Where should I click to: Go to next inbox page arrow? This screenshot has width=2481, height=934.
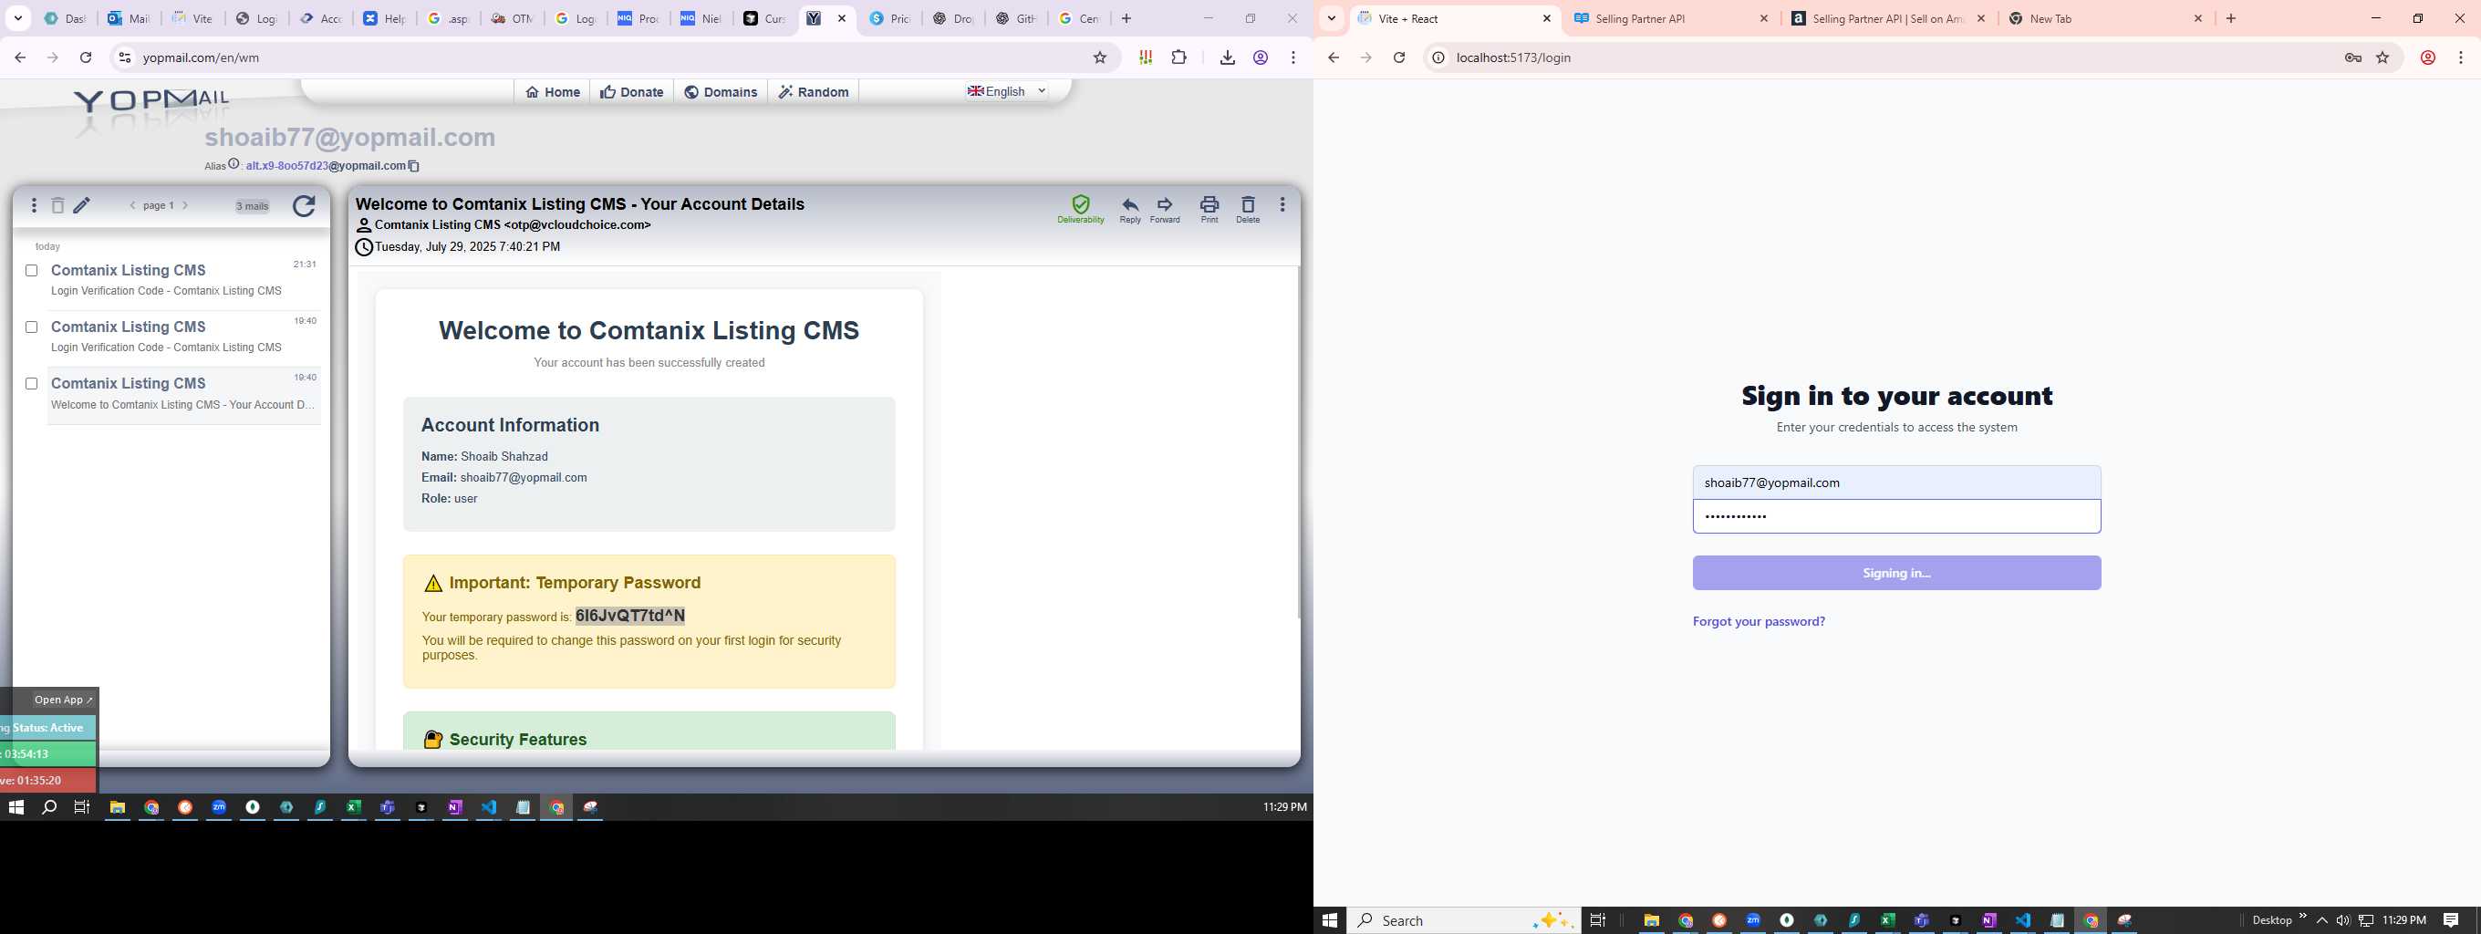point(185,205)
